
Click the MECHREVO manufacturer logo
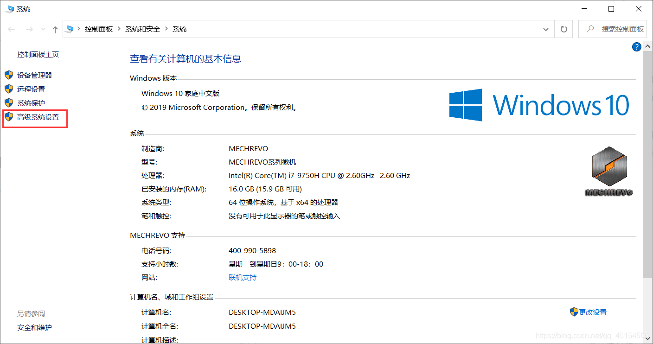pyautogui.click(x=609, y=172)
